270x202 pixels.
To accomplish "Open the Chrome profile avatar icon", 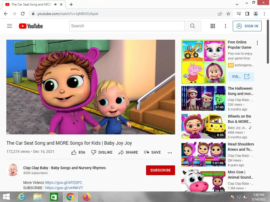I will (x=256, y=14).
